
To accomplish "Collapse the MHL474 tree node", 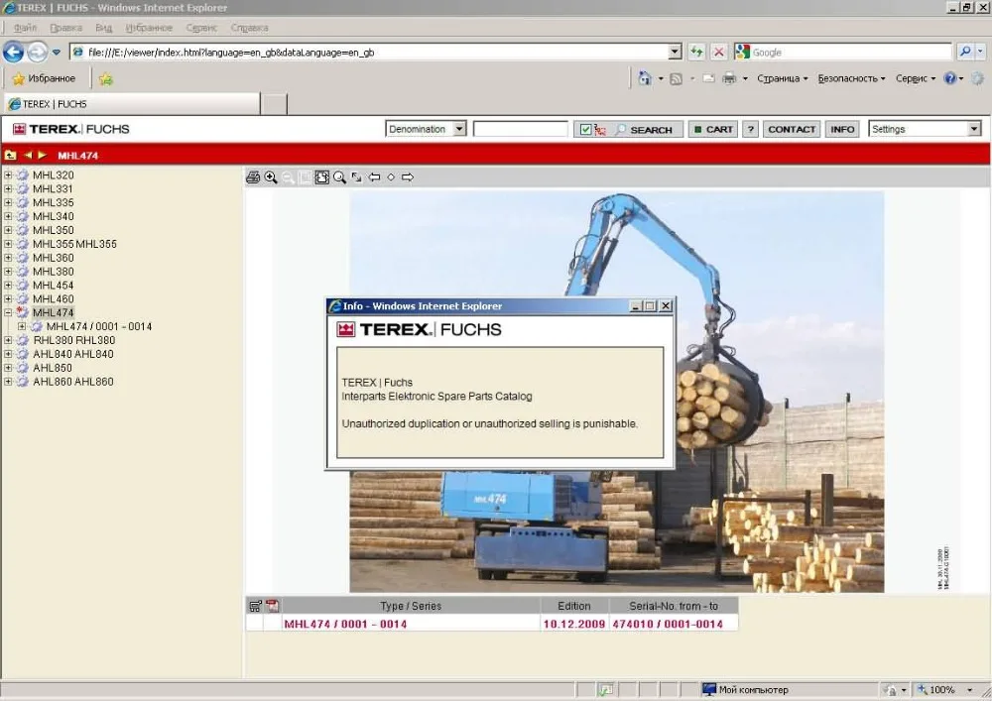I will click(8, 312).
